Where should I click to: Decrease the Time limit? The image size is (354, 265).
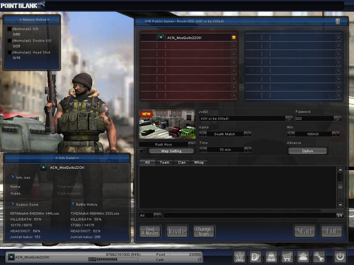(x=203, y=149)
